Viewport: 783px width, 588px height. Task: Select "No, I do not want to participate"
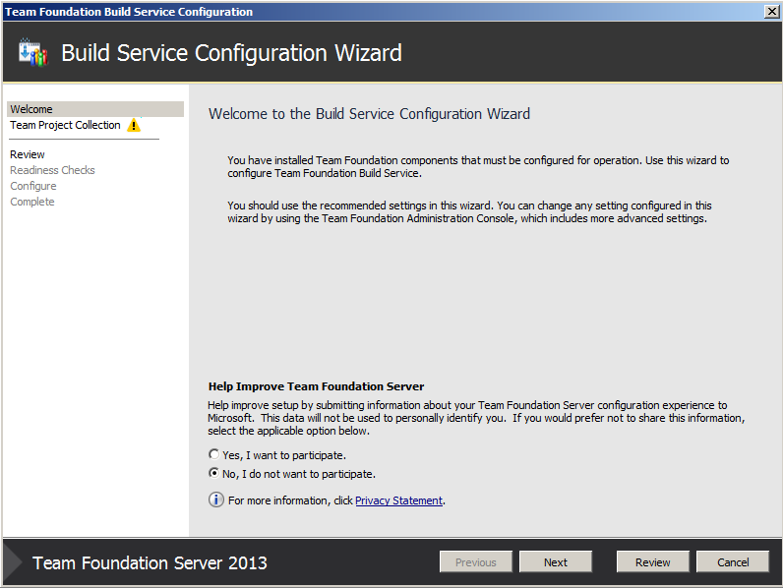point(214,473)
